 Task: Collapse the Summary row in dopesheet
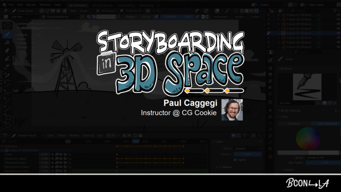point(2,146)
